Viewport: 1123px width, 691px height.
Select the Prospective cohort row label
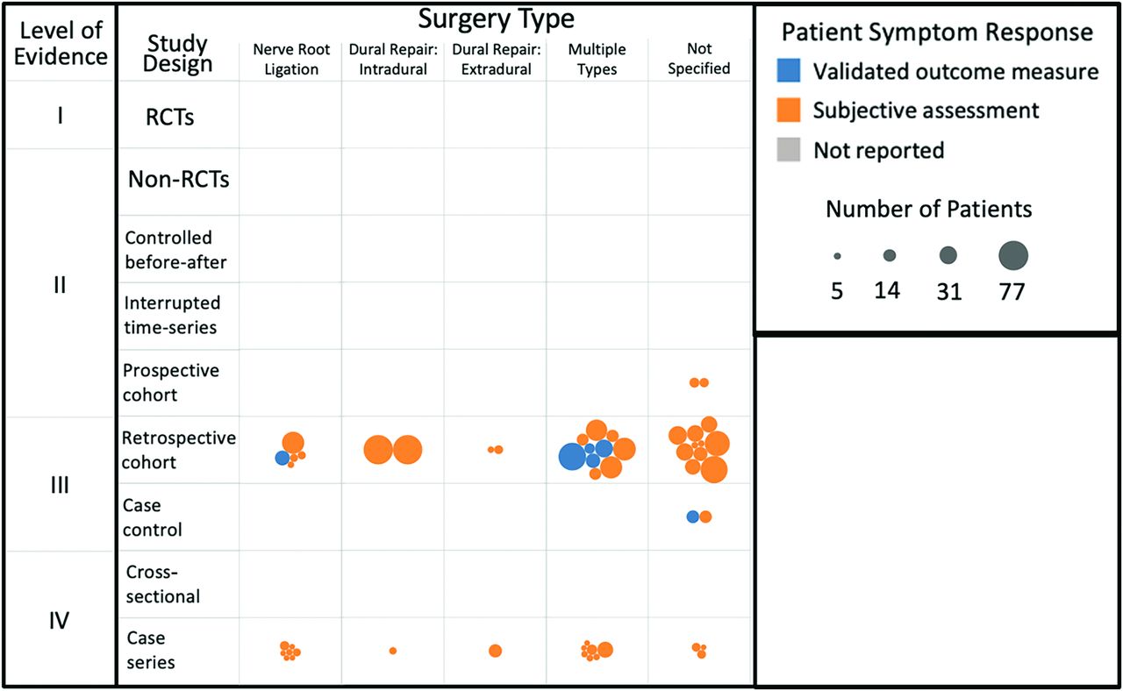[171, 382]
